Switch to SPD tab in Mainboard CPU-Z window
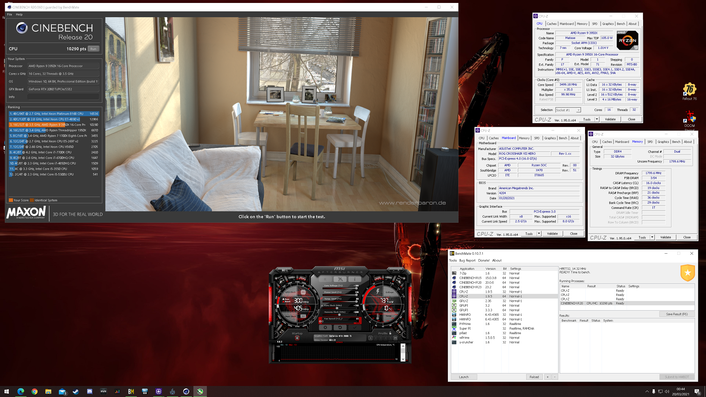 (536, 138)
